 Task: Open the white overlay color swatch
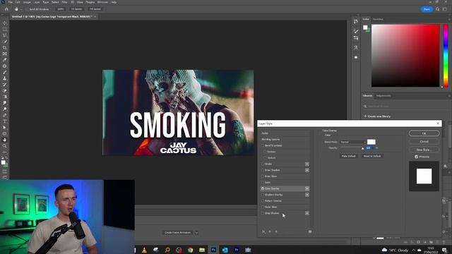[x=371, y=142]
